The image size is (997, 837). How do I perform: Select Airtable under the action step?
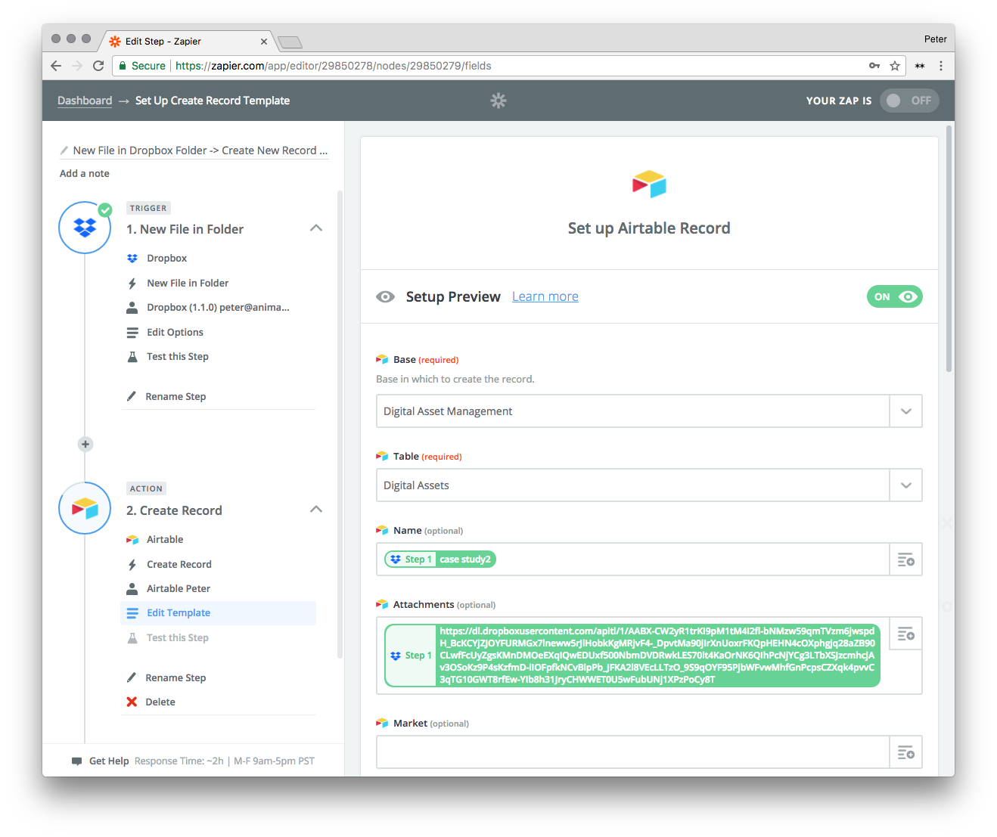point(165,539)
